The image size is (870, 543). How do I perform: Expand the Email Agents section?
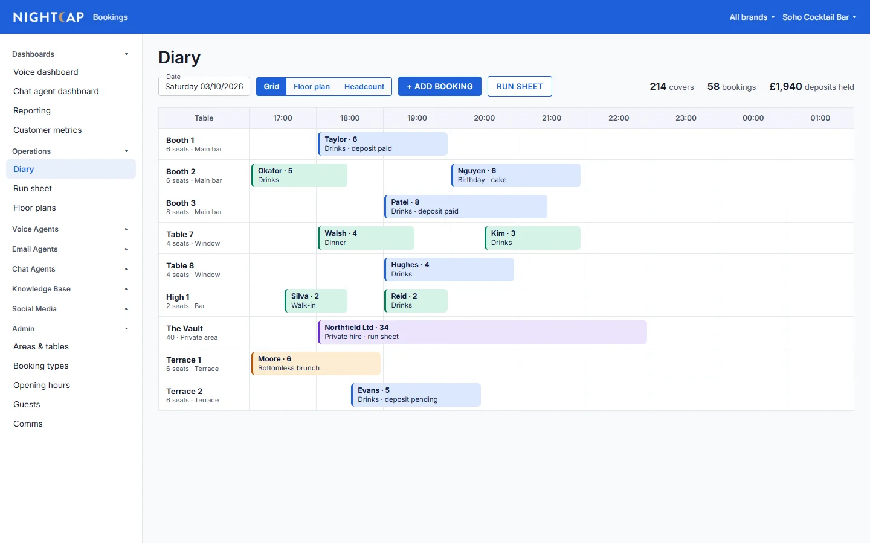coord(71,249)
